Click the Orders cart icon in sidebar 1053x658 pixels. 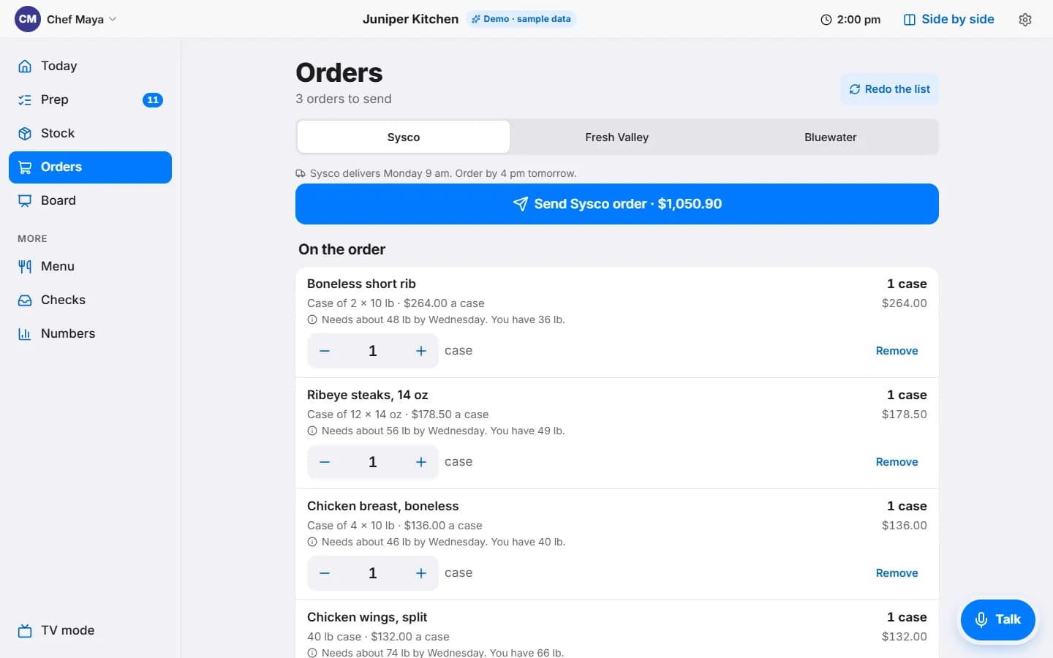pos(25,167)
